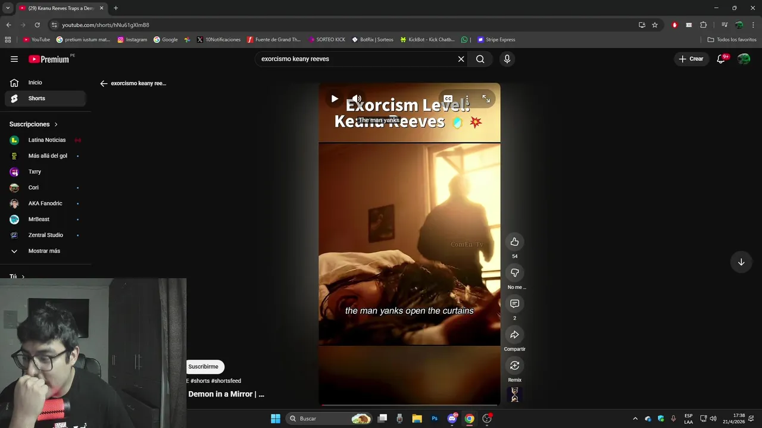Like the Short with thumbs up
Viewport: 762px width, 428px height.
click(515, 242)
